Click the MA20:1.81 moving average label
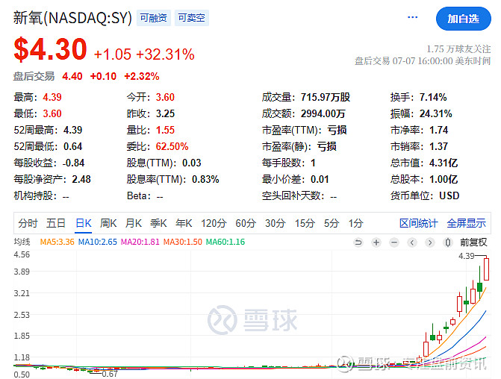501x379 pixels. (x=140, y=242)
